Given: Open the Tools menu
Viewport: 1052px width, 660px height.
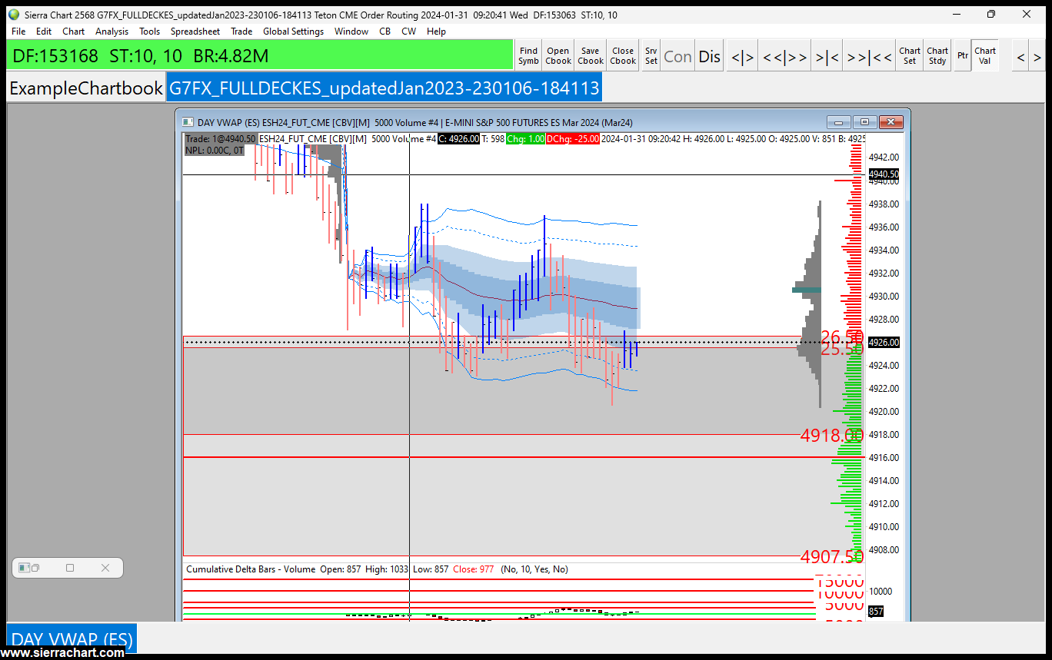Looking at the screenshot, I should [150, 32].
